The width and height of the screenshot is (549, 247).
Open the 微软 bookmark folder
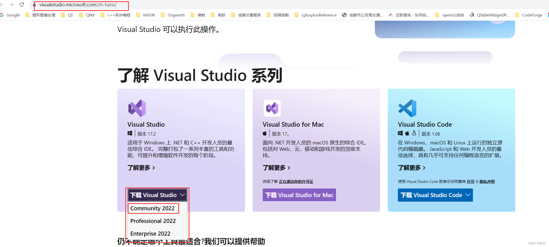point(218,15)
